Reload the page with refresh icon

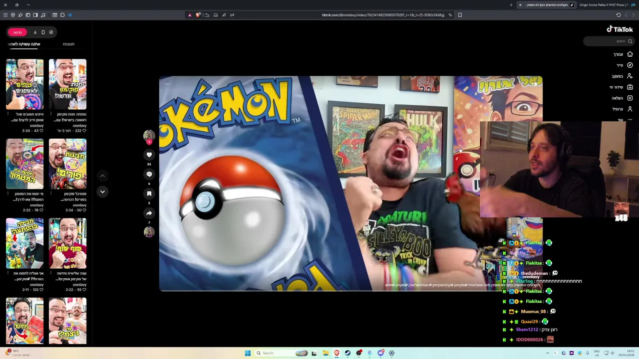pos(619,15)
